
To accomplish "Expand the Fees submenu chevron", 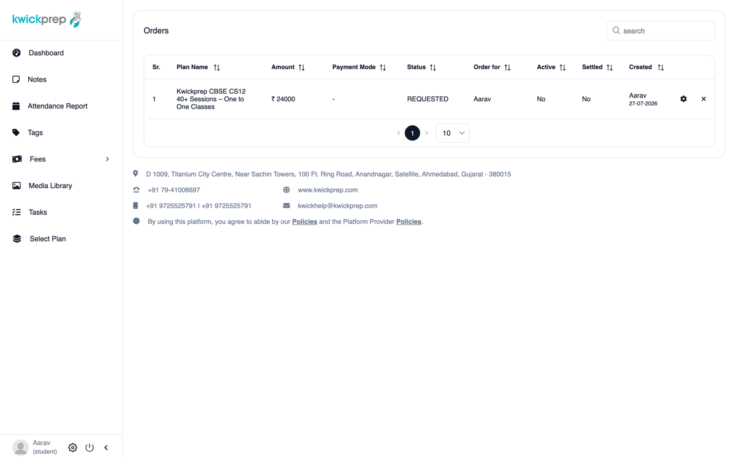I will 107,159.
